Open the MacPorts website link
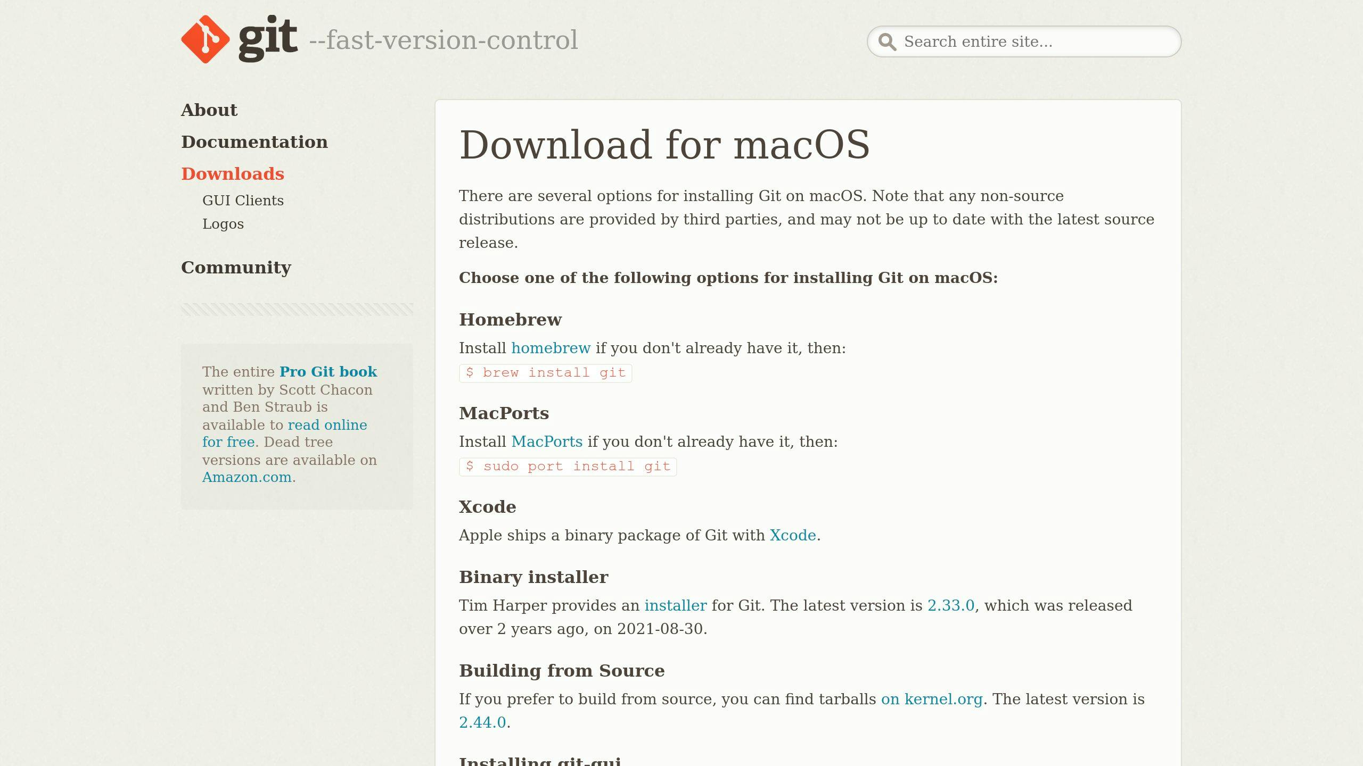This screenshot has width=1363, height=766. pyautogui.click(x=546, y=442)
